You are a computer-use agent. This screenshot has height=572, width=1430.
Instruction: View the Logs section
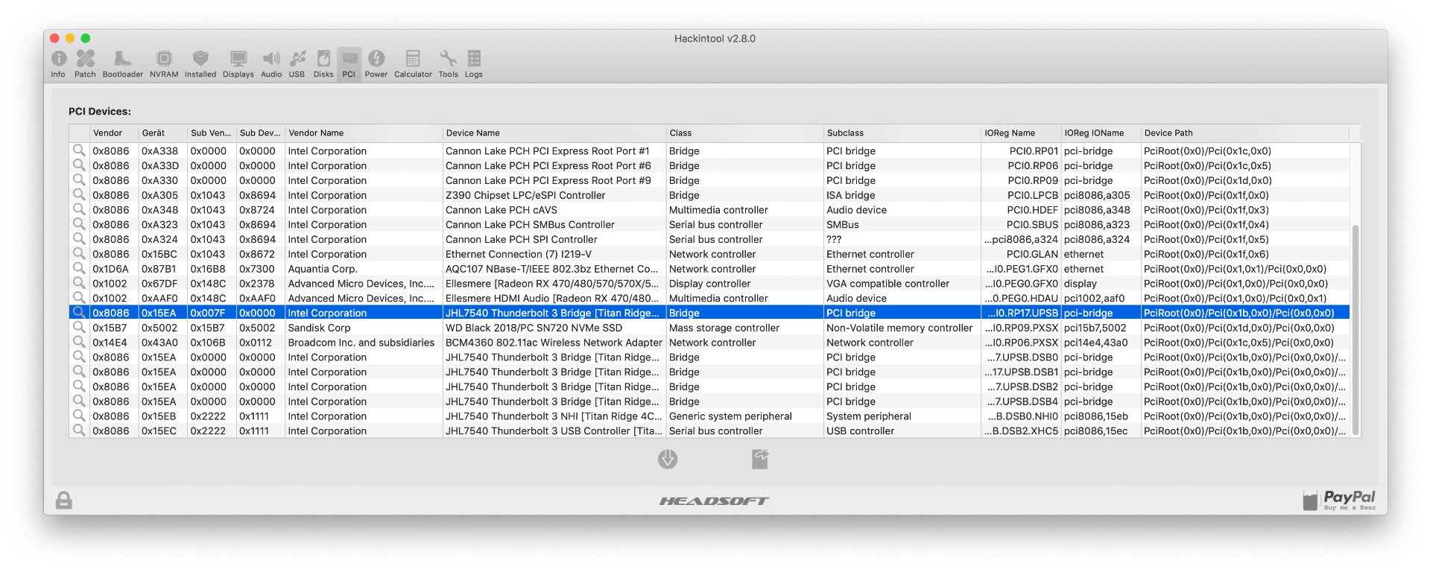pyautogui.click(x=474, y=64)
